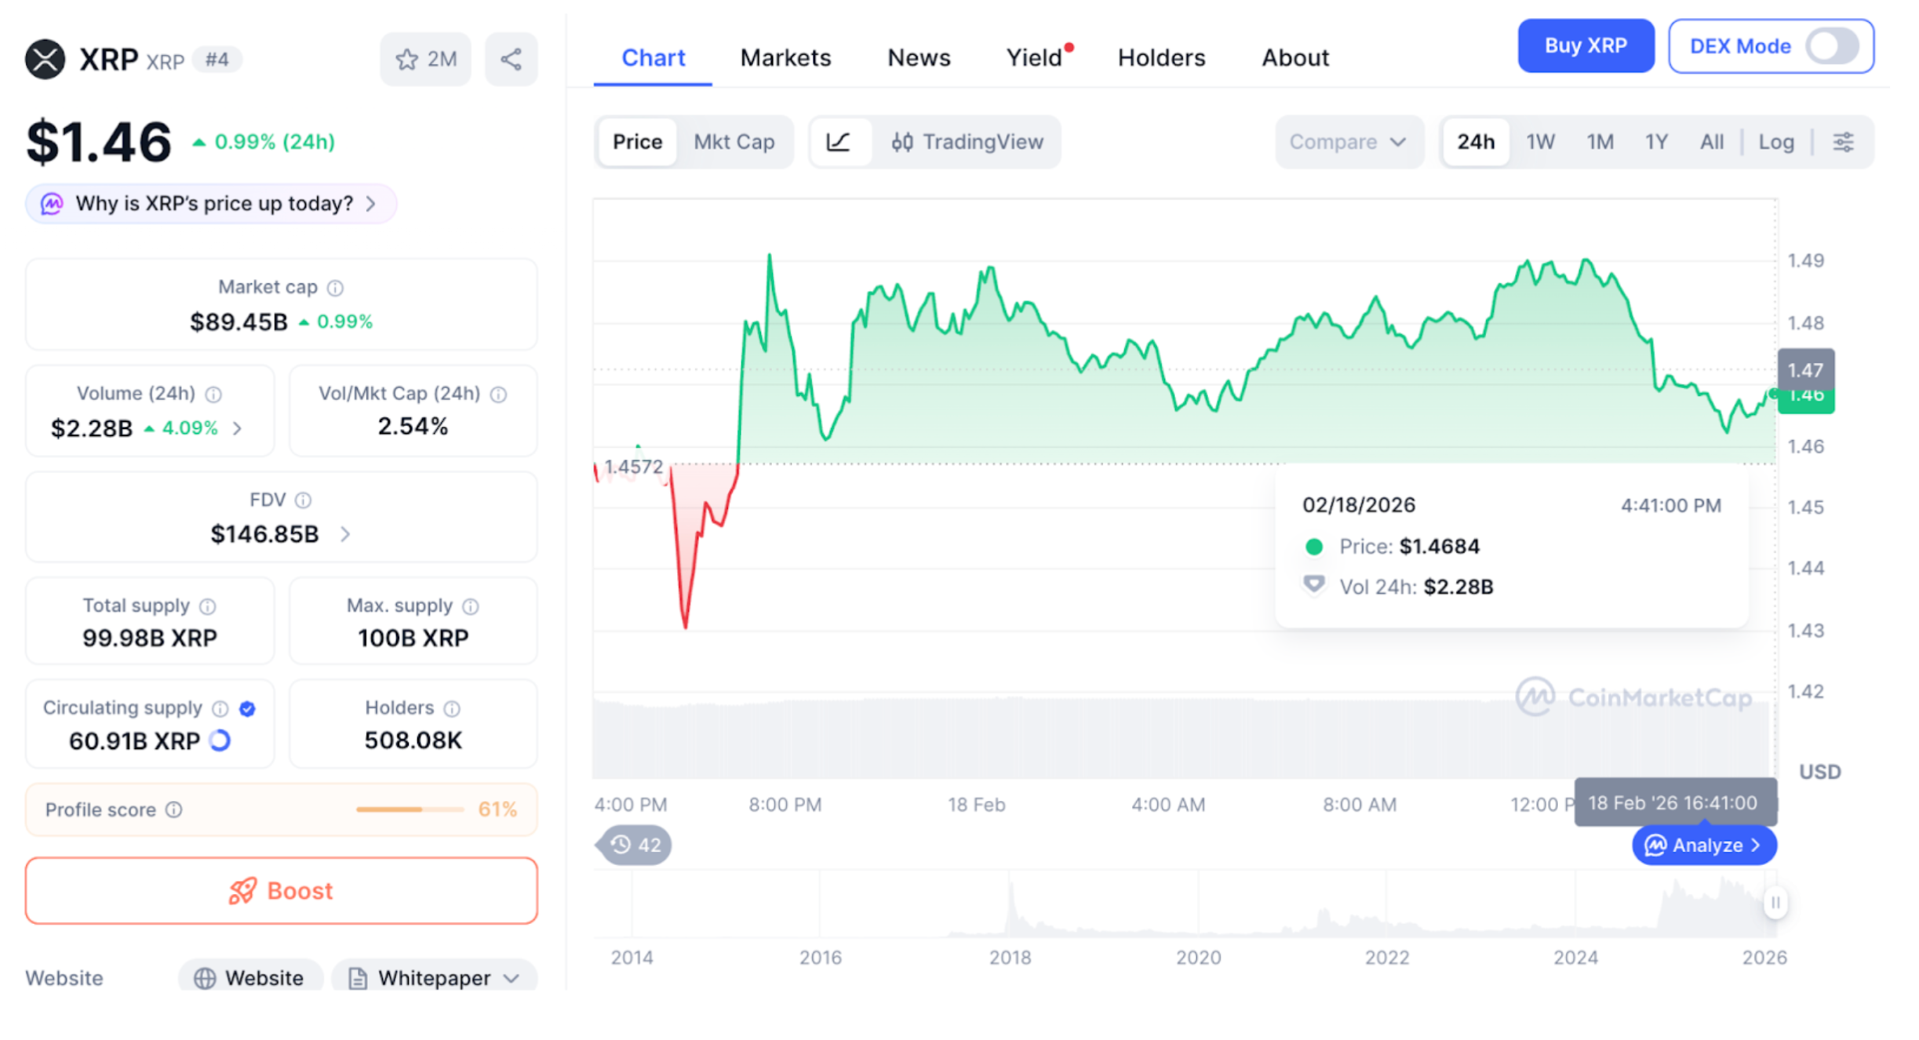Select 1M time range
Screen dimensions: 1919x1040
[x=1600, y=142]
